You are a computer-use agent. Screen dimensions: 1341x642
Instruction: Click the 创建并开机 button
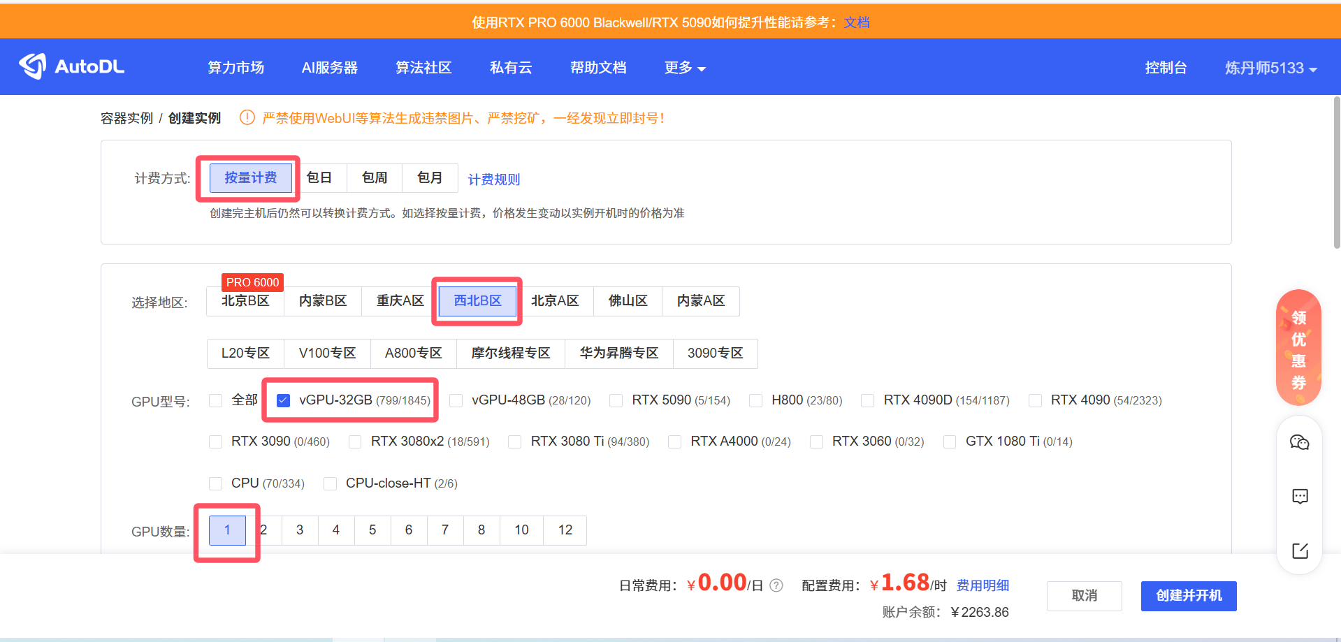pos(1188,595)
